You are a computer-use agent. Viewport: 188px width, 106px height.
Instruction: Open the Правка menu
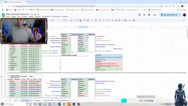14,16
